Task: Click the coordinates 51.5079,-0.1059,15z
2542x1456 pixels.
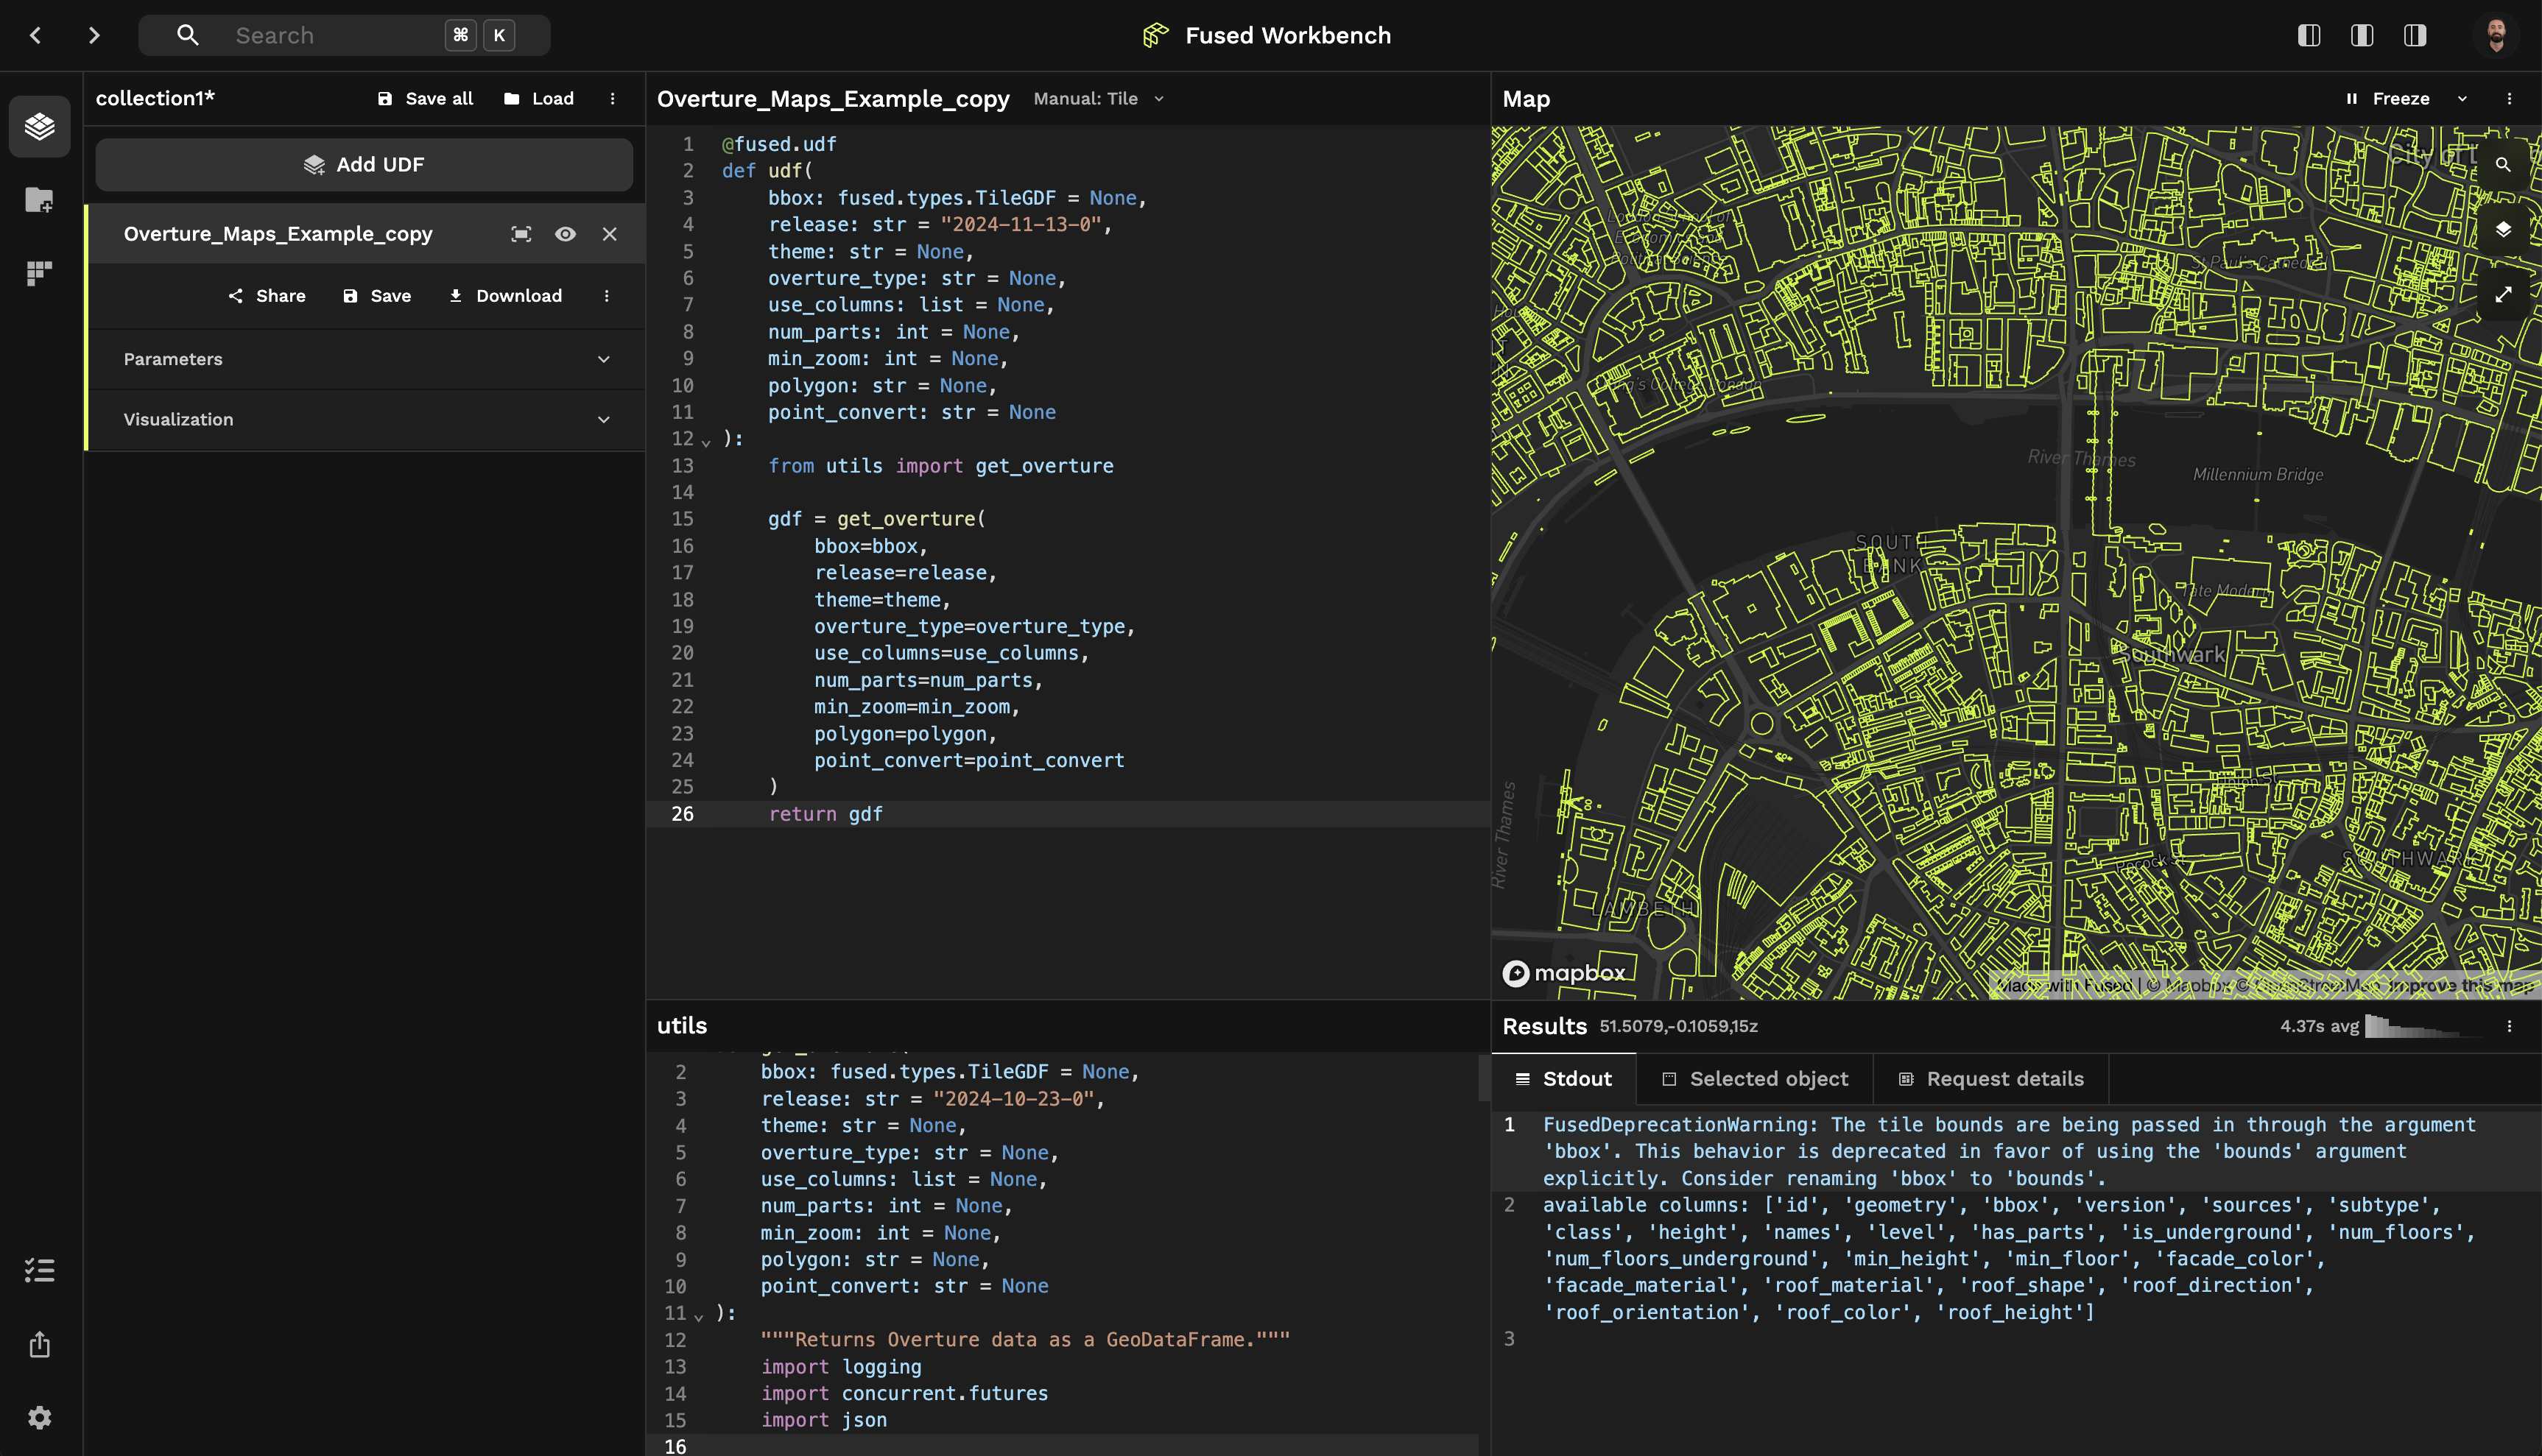Action: tap(1679, 1026)
